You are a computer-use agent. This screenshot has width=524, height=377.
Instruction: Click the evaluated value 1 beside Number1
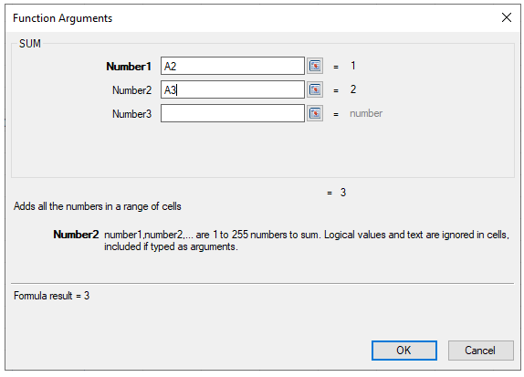point(353,66)
